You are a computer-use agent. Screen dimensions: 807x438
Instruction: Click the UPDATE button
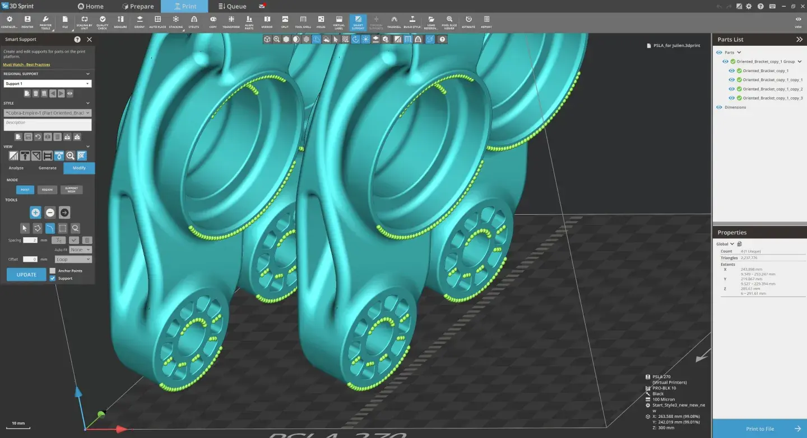pyautogui.click(x=26, y=275)
